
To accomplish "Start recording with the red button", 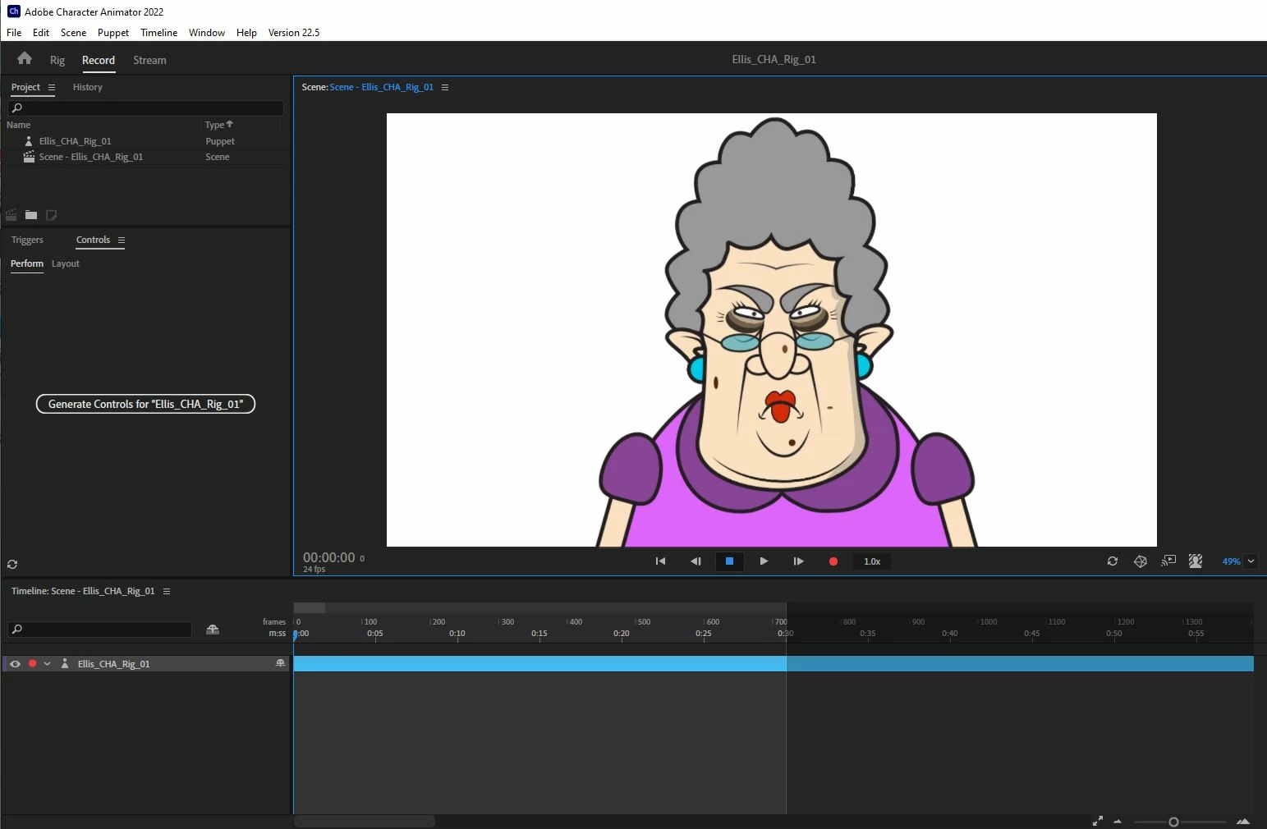I will pos(833,561).
